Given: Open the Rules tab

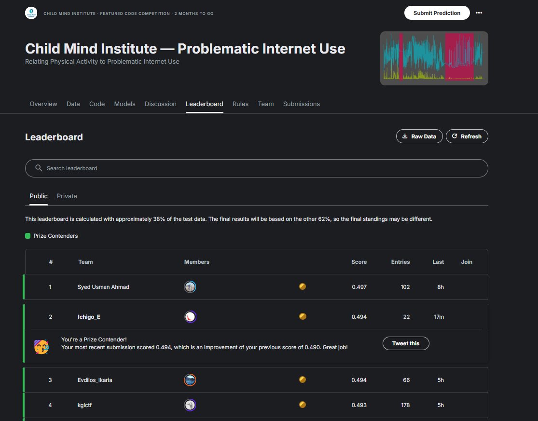Looking at the screenshot, I should click(240, 104).
